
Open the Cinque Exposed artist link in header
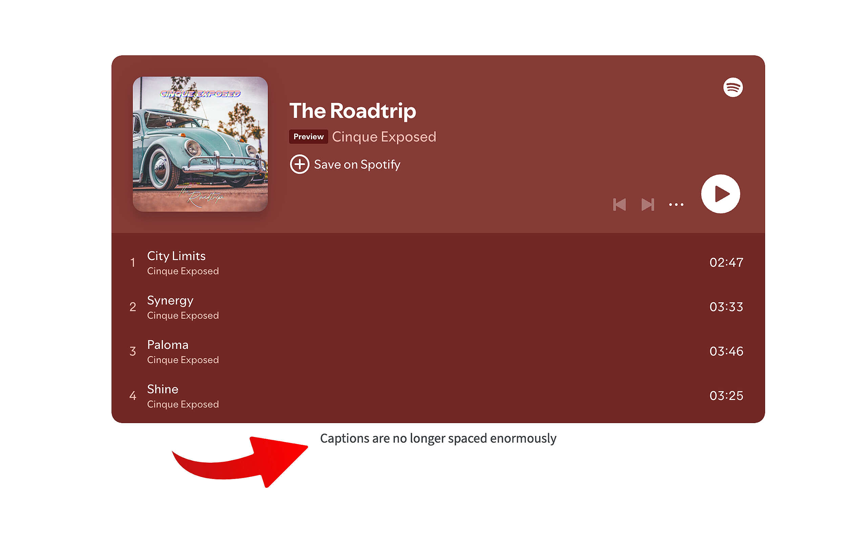tap(384, 137)
